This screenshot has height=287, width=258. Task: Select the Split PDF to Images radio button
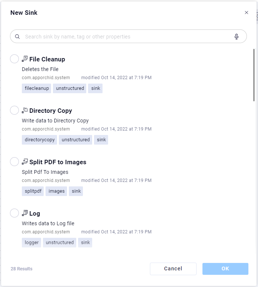click(14, 162)
